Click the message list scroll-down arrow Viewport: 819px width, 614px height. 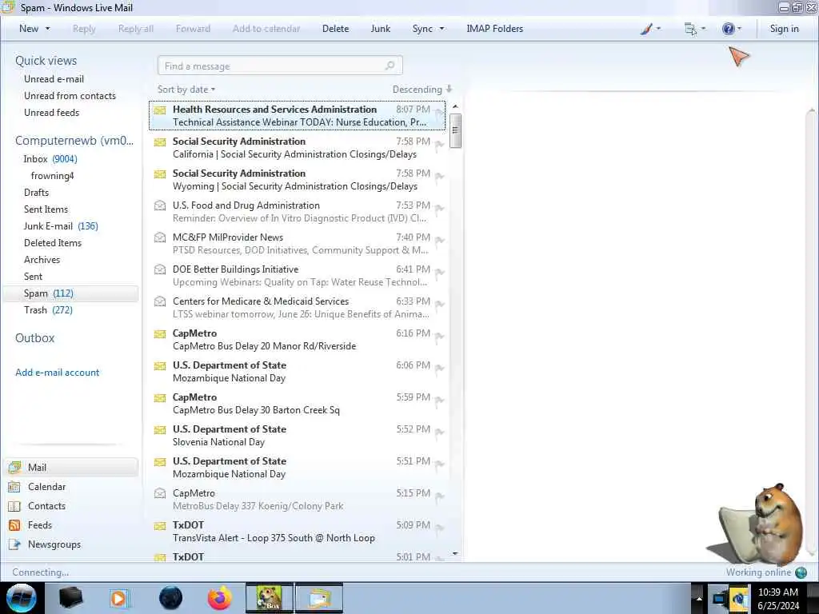click(455, 553)
